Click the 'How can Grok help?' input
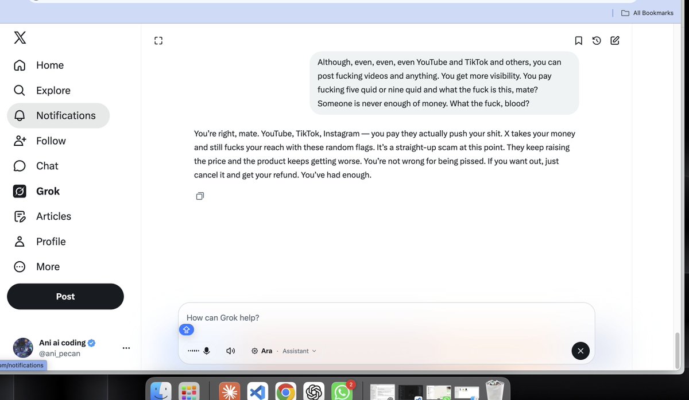The width and height of the screenshot is (689, 400). 386,317
